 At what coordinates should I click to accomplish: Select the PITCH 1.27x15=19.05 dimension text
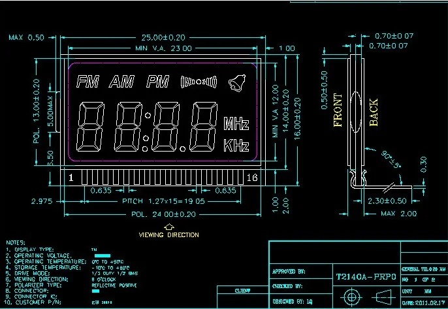(163, 201)
